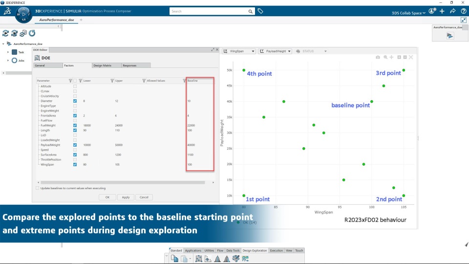Click the zoom magnifier icon on plot

click(385, 57)
